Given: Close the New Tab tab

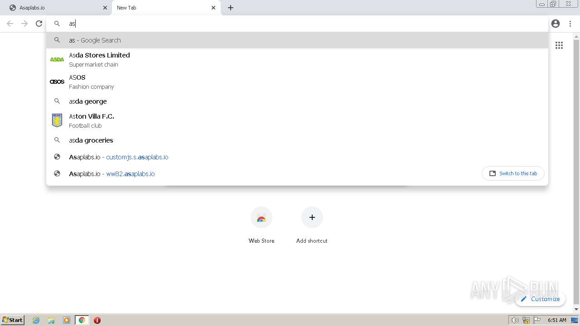Looking at the screenshot, I should point(213,8).
